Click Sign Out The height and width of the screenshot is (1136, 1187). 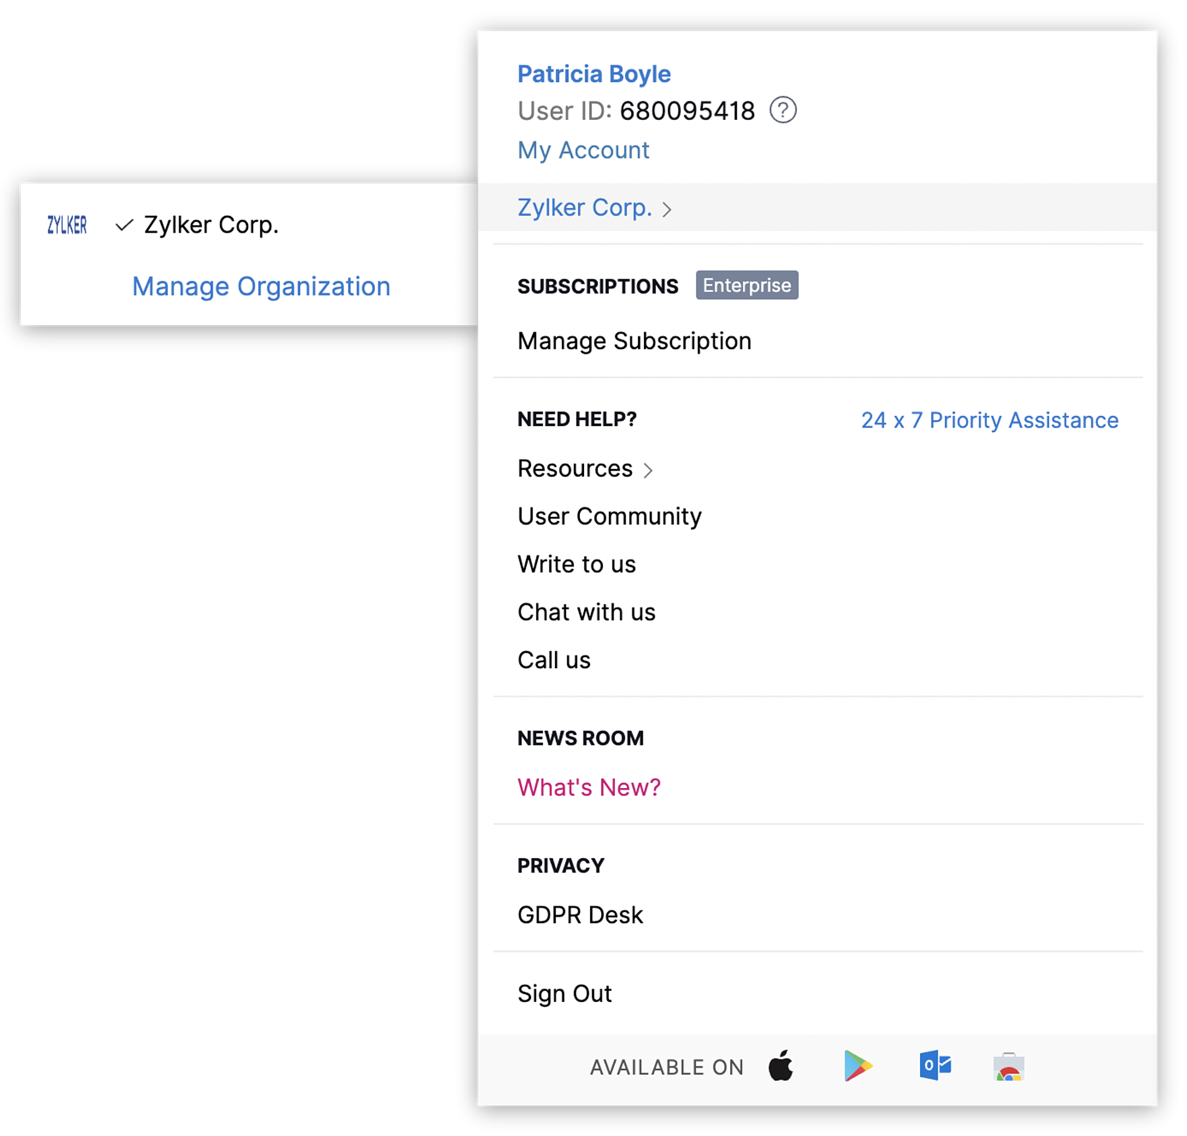pyautogui.click(x=564, y=994)
